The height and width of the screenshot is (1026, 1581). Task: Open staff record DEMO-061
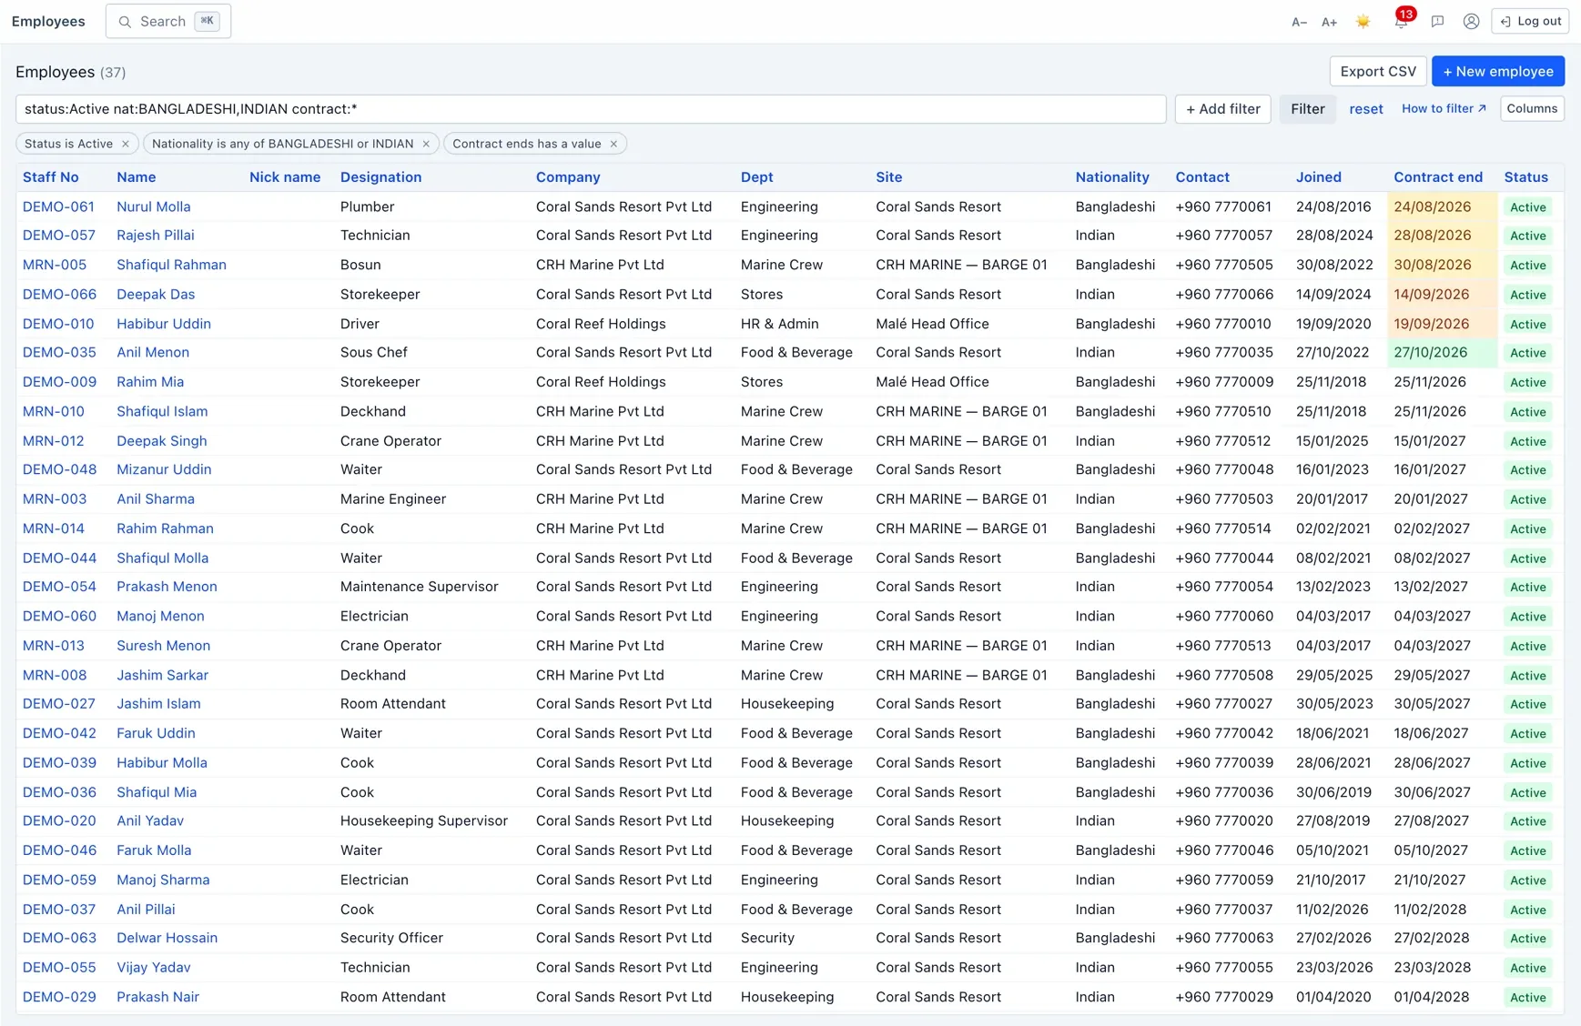(58, 206)
